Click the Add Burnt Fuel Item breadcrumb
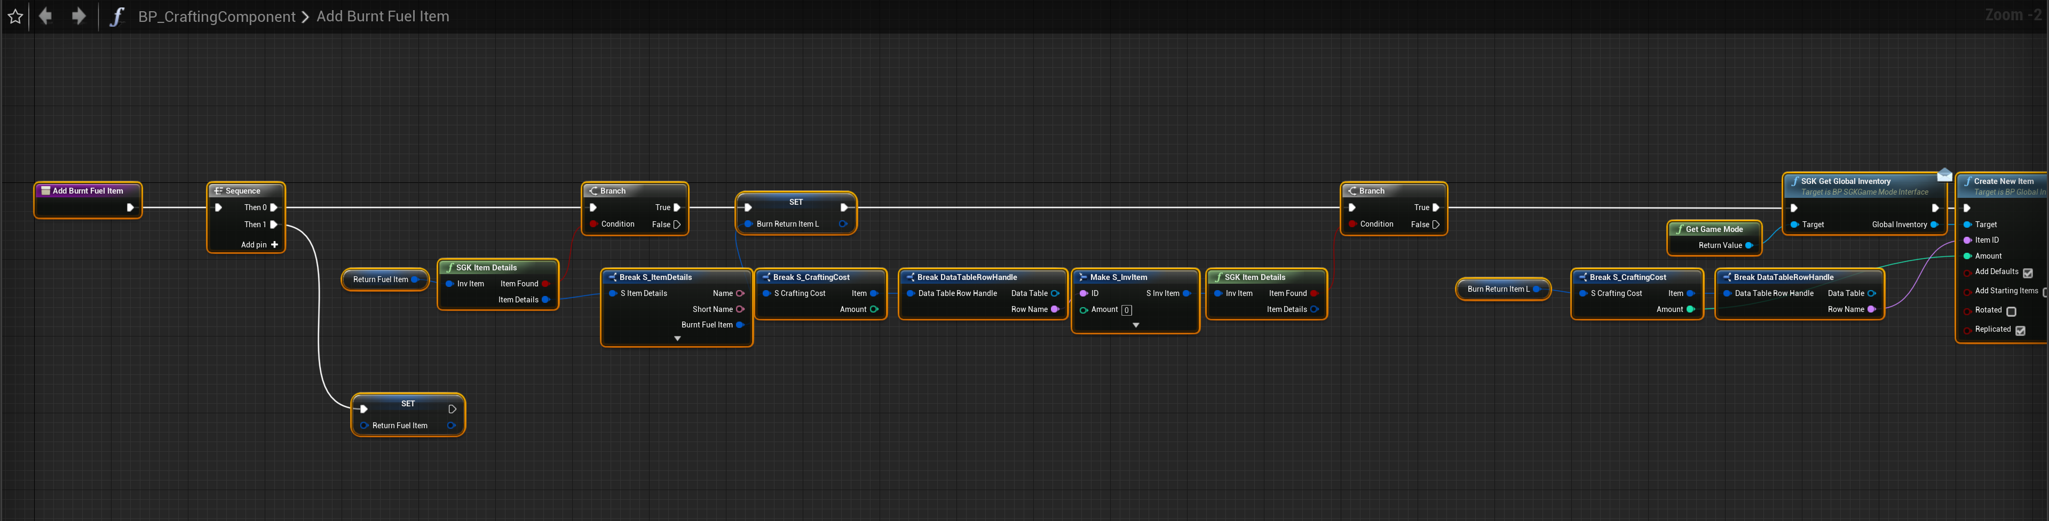Viewport: 2049px width, 521px height. pos(383,17)
